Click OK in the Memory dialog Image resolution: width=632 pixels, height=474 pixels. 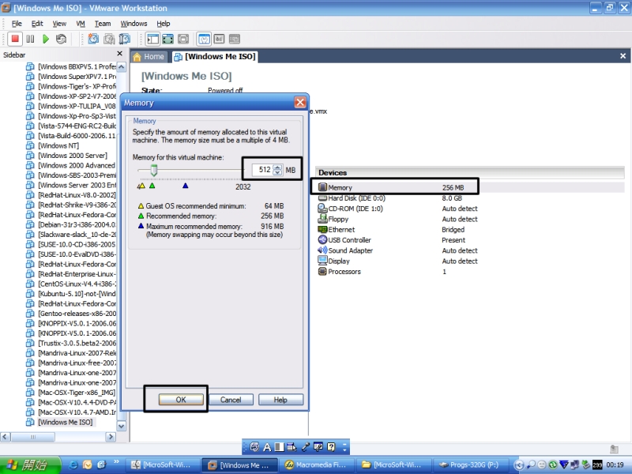(x=181, y=400)
